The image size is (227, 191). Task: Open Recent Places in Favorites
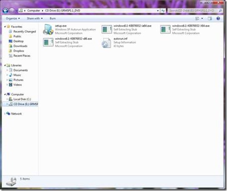pyautogui.click(x=22, y=56)
